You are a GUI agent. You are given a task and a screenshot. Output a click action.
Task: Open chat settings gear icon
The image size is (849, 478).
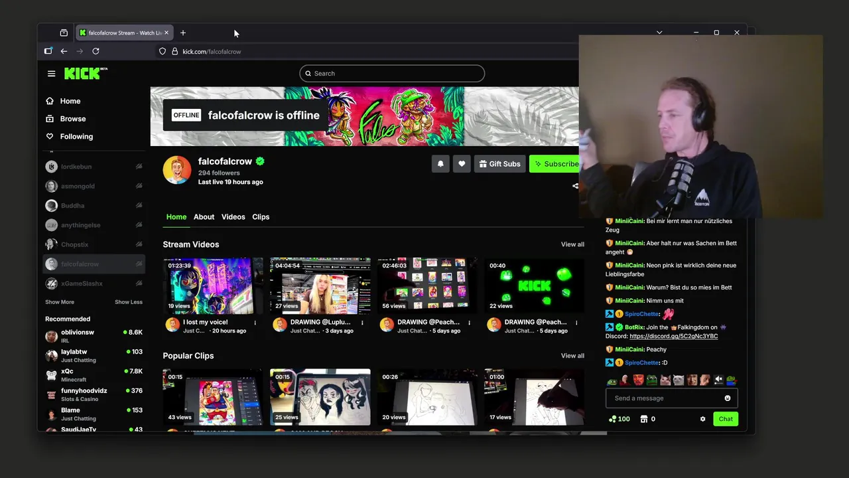(x=703, y=419)
